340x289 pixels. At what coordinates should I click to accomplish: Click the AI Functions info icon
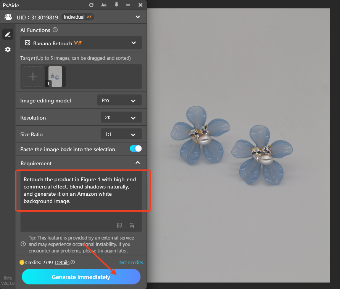coord(55,30)
